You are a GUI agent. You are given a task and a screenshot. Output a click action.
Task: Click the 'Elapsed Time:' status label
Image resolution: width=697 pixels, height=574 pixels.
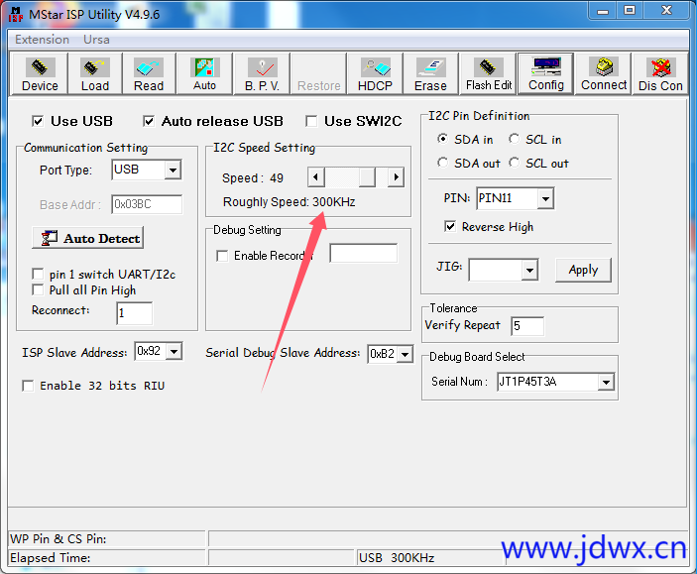(51, 557)
